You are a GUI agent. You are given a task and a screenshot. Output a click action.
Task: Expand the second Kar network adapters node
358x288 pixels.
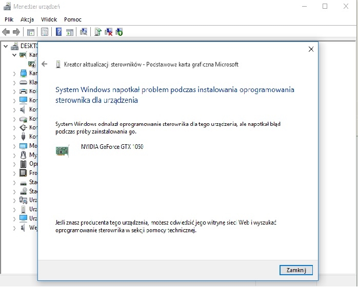[14, 74]
